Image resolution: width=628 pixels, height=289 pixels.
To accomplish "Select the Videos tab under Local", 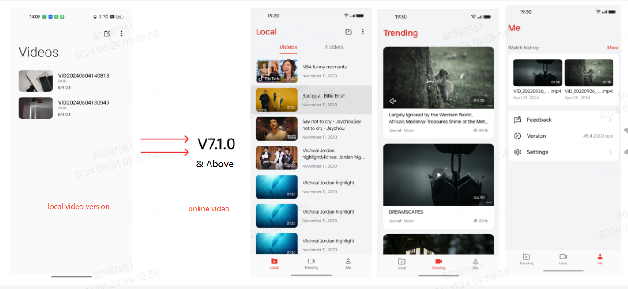I will point(288,47).
